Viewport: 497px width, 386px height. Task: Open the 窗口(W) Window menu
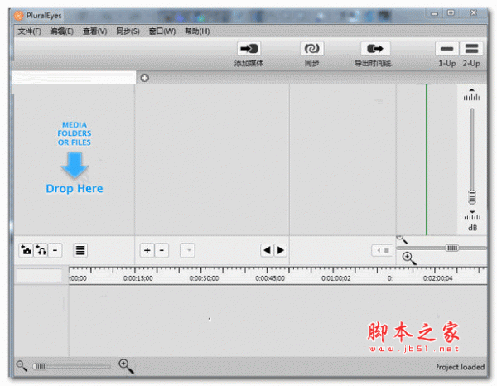pyautogui.click(x=162, y=31)
